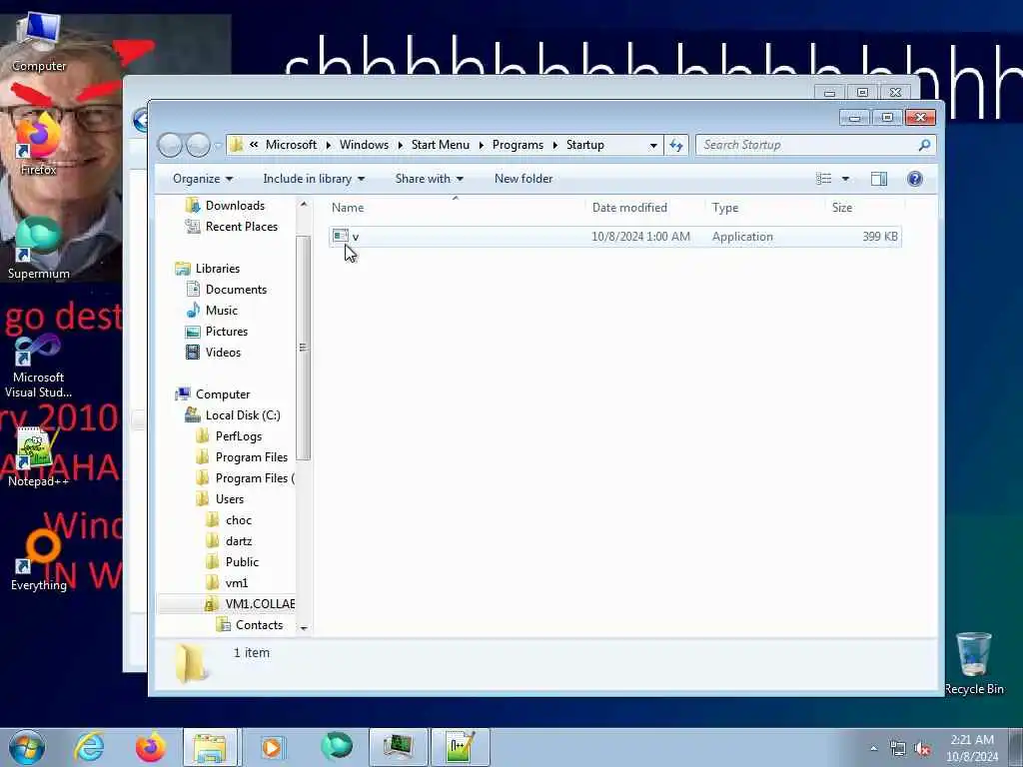Select the file named v
The height and width of the screenshot is (767, 1023).
click(x=615, y=236)
